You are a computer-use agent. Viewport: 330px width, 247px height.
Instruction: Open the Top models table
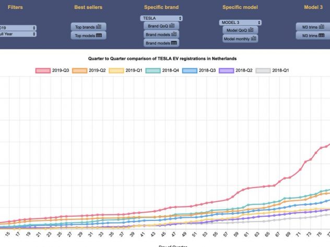pos(88,35)
